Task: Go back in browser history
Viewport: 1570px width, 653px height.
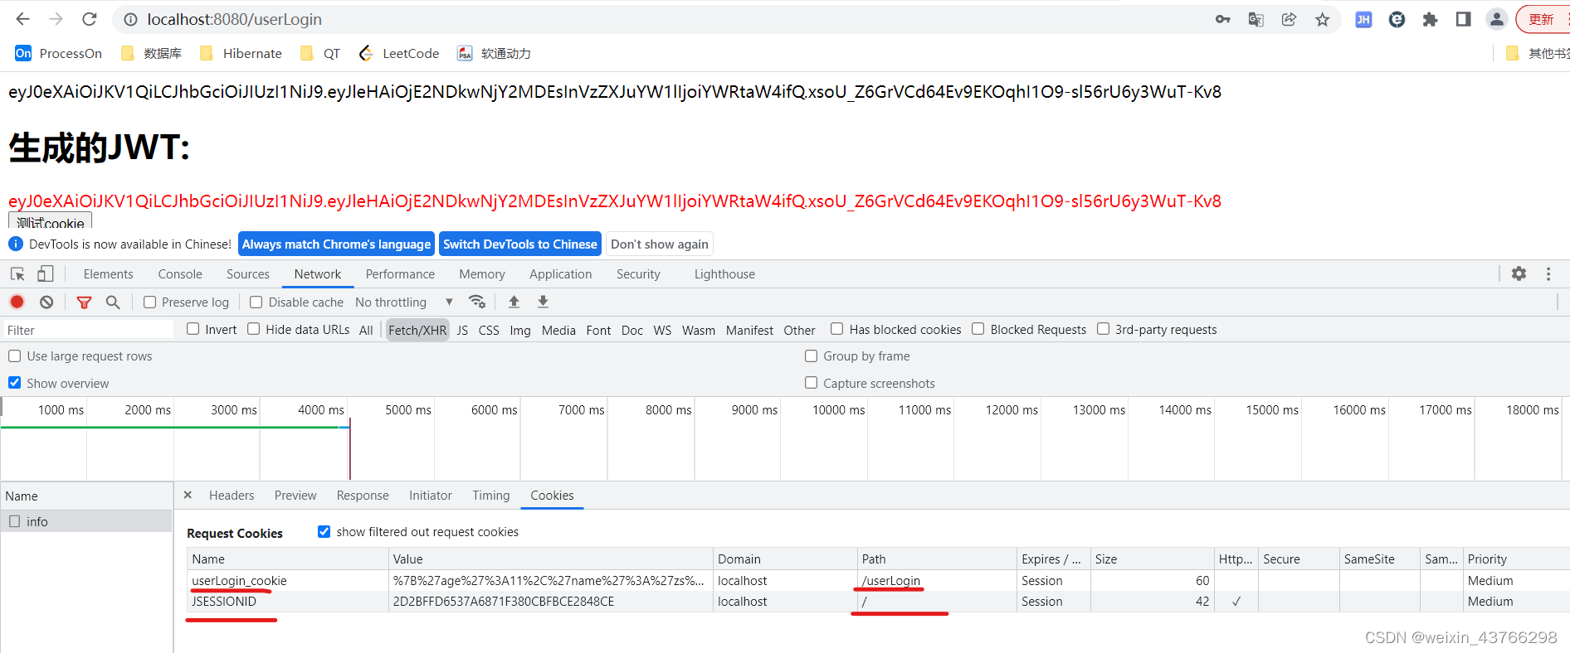Action: [22, 19]
